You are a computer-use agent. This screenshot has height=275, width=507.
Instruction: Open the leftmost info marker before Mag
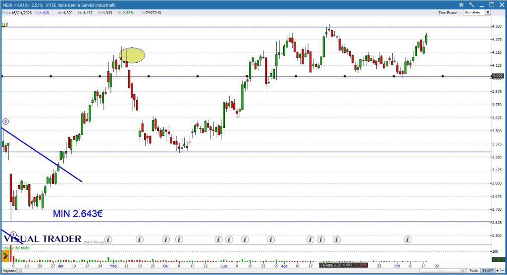pos(108,239)
